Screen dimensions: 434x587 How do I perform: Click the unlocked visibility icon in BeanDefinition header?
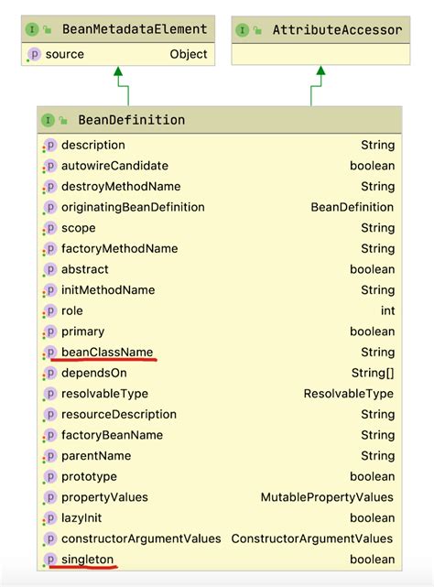[x=63, y=120]
